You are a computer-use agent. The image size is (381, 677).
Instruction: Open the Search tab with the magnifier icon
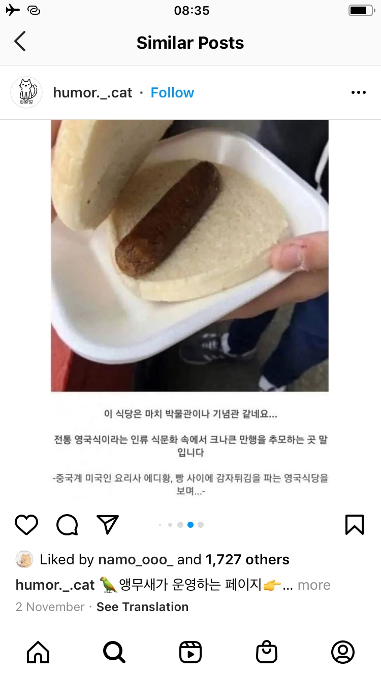pyautogui.click(x=114, y=652)
